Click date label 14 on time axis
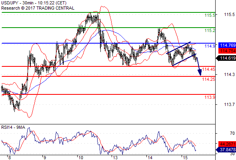The image size is (236, 160). tap(150, 158)
